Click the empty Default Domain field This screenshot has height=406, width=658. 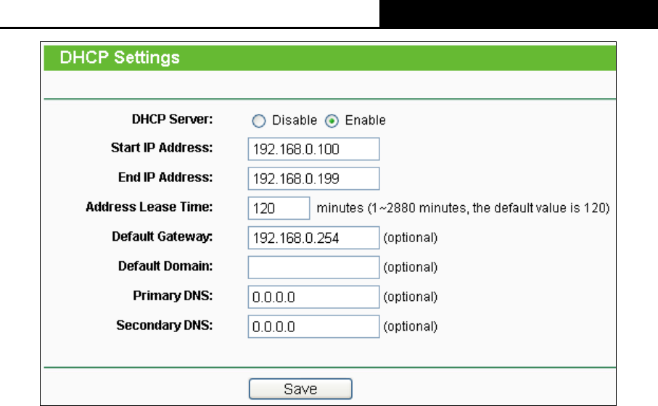[x=313, y=268]
